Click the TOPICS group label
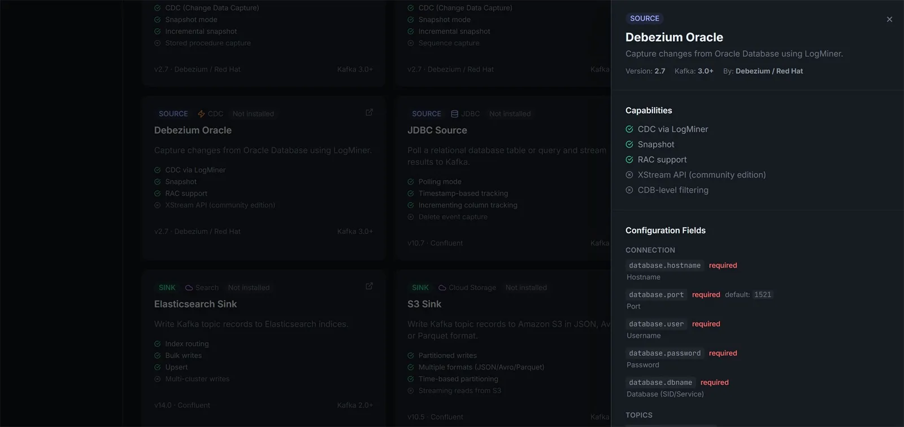The width and height of the screenshot is (904, 427). point(639,415)
